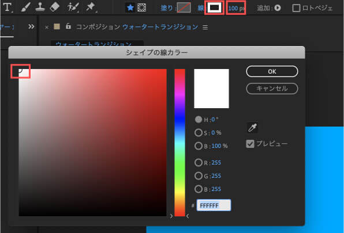Select the blue B 255 radio button

pyautogui.click(x=199, y=189)
